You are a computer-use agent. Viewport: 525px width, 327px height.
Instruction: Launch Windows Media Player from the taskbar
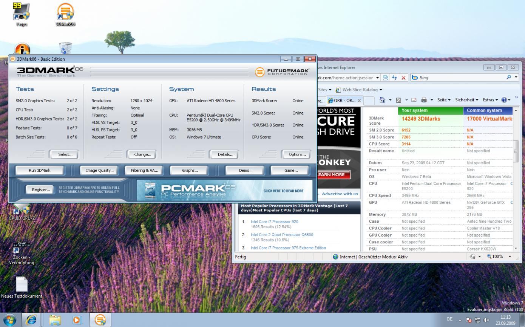coord(77,320)
